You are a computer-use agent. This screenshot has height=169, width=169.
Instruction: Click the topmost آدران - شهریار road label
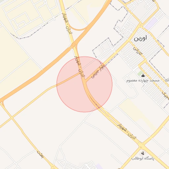67,23
